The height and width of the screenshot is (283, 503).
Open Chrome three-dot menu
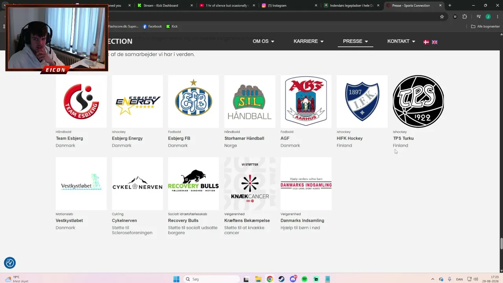click(x=497, y=17)
